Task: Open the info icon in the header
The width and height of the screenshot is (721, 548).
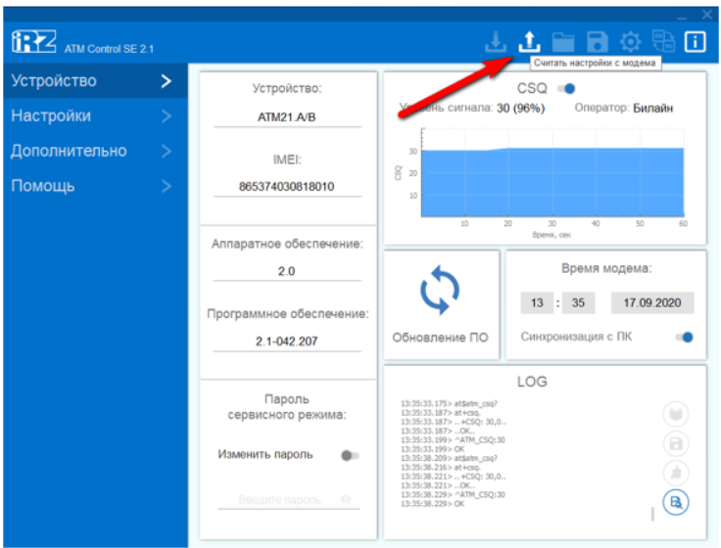Action: coord(696,42)
